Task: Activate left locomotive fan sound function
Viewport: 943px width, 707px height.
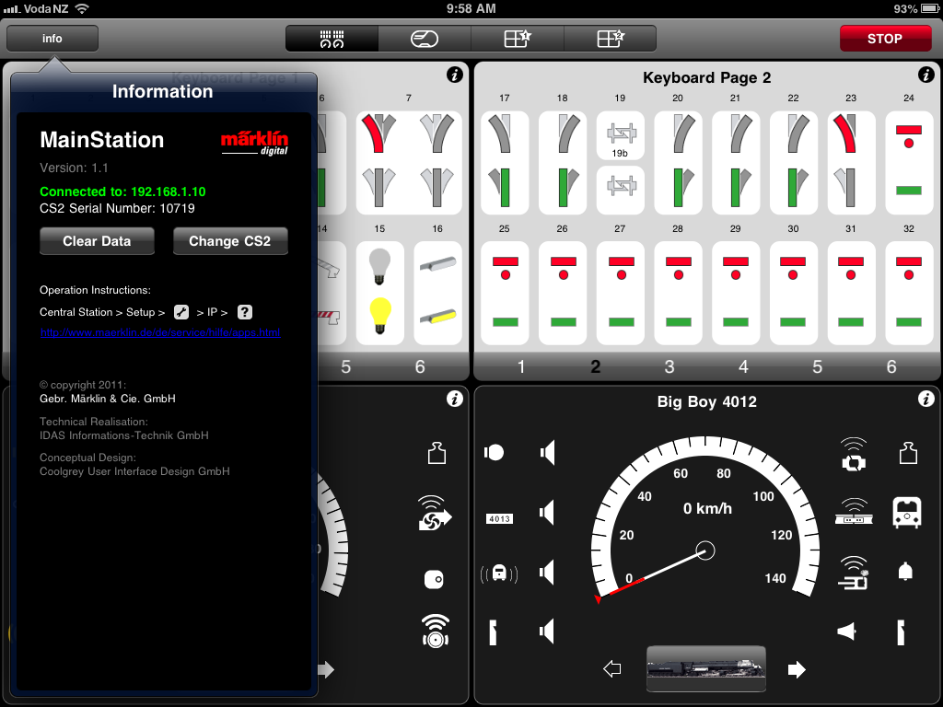Action: click(x=435, y=513)
